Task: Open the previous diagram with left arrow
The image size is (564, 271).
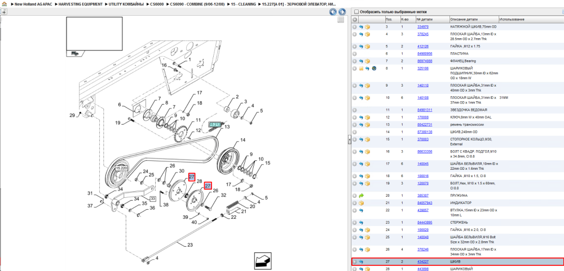Action: click(333, 12)
